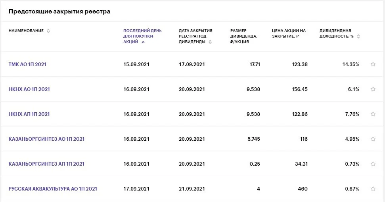
Task: Open НКНХ АО 1П 2021 link
Action: coord(29,89)
